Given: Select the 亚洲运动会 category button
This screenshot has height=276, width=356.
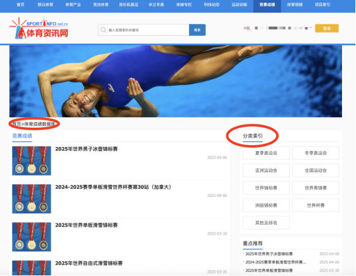Looking at the screenshot, I should [x=266, y=170].
